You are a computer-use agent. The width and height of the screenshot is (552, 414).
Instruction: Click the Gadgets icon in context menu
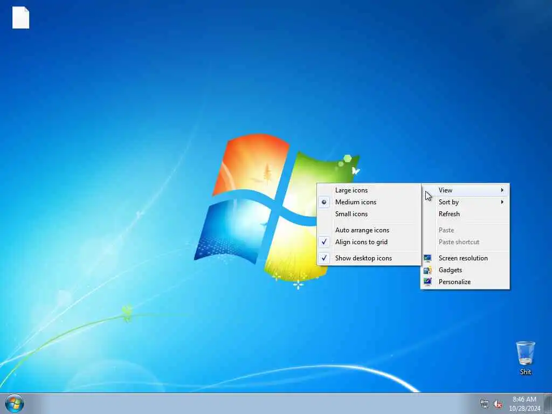coord(427,270)
